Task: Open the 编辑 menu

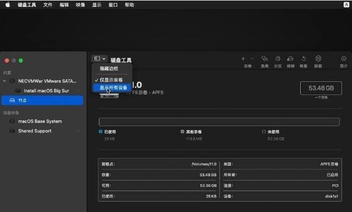Action: point(64,5)
